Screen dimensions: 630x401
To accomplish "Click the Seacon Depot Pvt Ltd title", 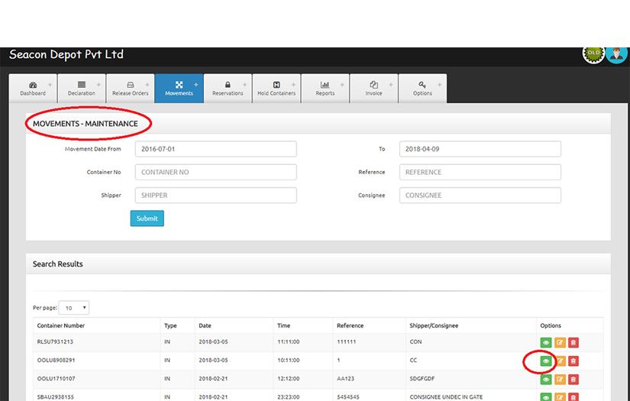I will [66, 54].
